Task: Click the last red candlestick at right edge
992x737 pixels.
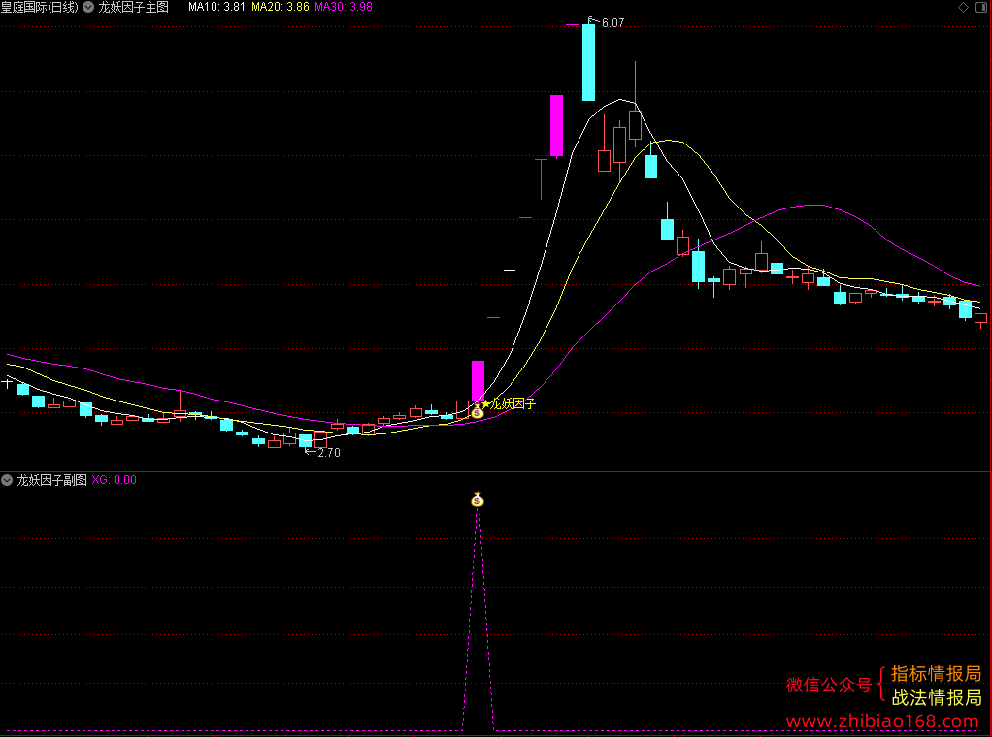Action: click(x=981, y=319)
